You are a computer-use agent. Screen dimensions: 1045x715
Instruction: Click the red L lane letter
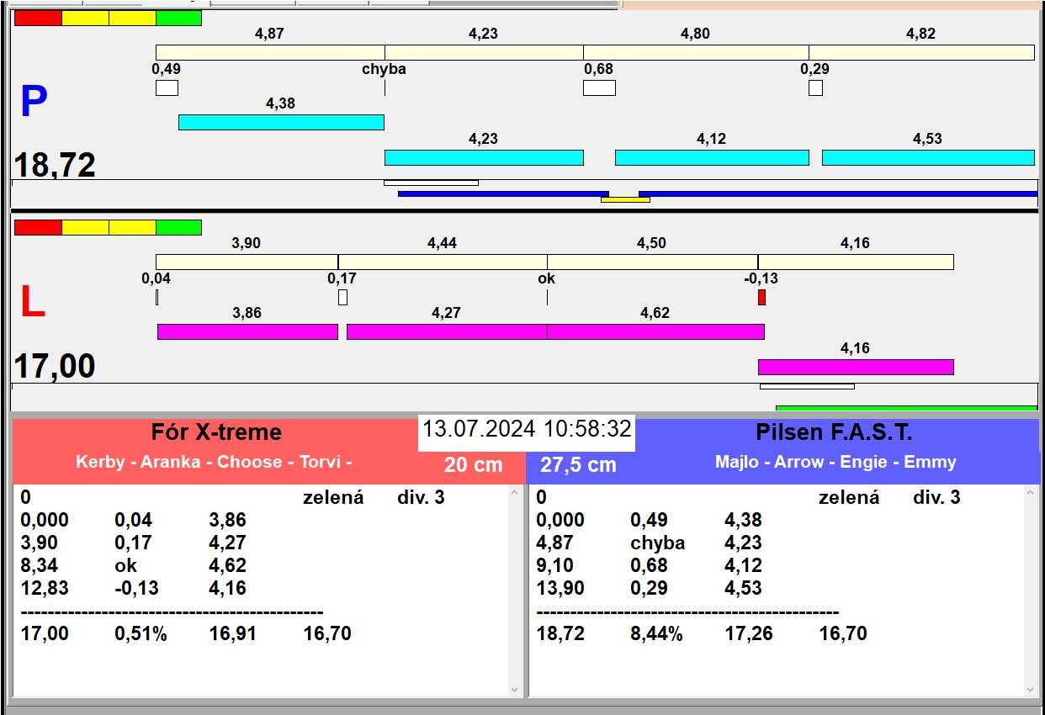[32, 303]
